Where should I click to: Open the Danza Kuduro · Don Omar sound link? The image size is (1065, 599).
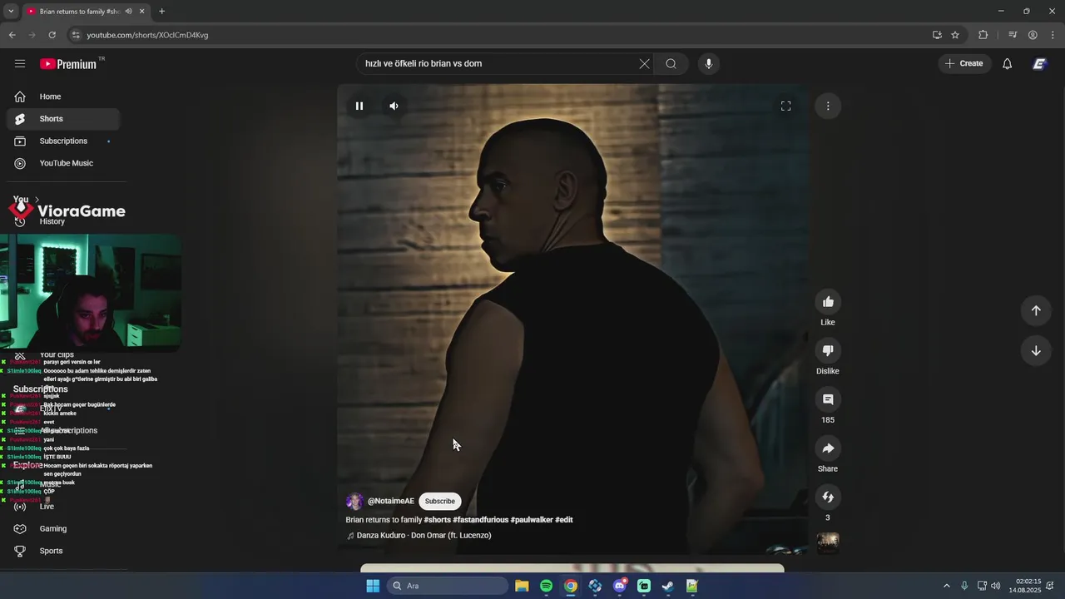(419, 536)
